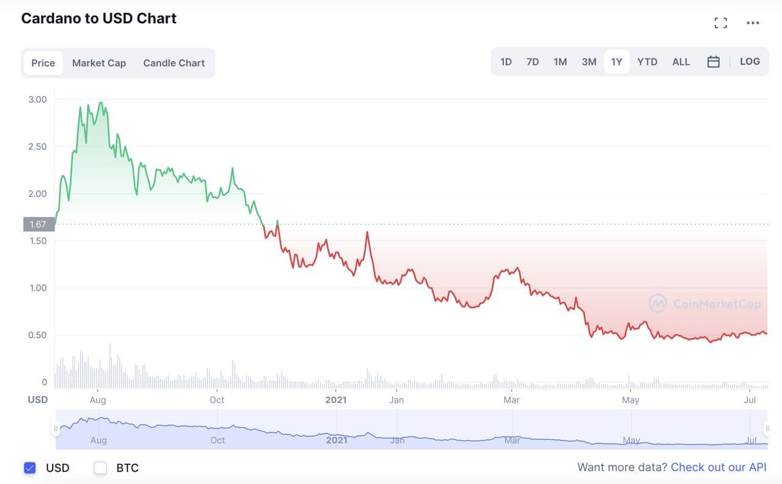
Task: Choose the 3M time range
Action: point(589,62)
